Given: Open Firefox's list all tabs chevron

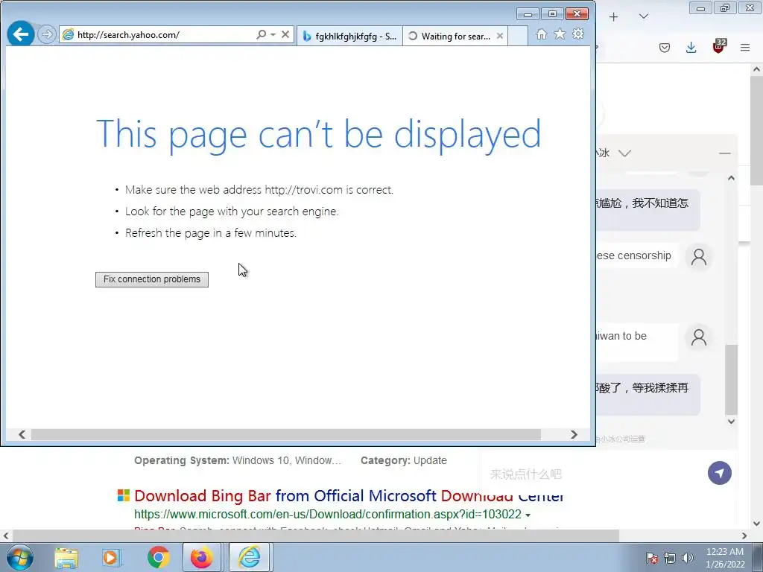Looking at the screenshot, I should pyautogui.click(x=644, y=16).
